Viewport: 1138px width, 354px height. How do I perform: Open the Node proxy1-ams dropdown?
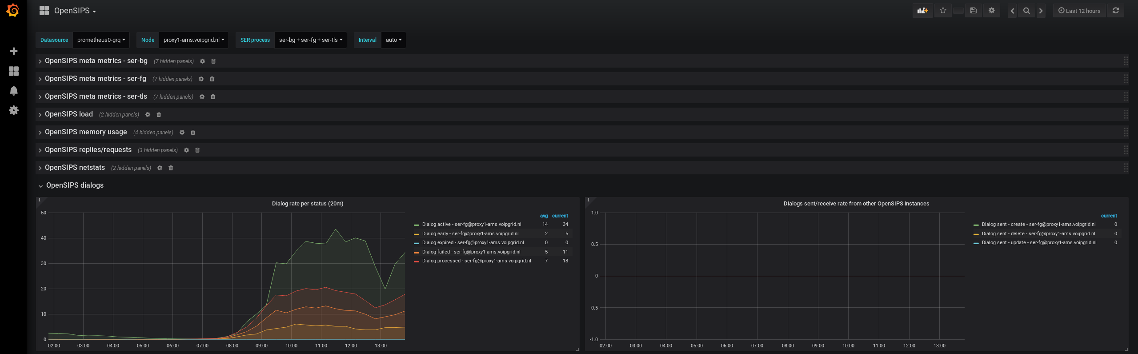click(x=193, y=40)
